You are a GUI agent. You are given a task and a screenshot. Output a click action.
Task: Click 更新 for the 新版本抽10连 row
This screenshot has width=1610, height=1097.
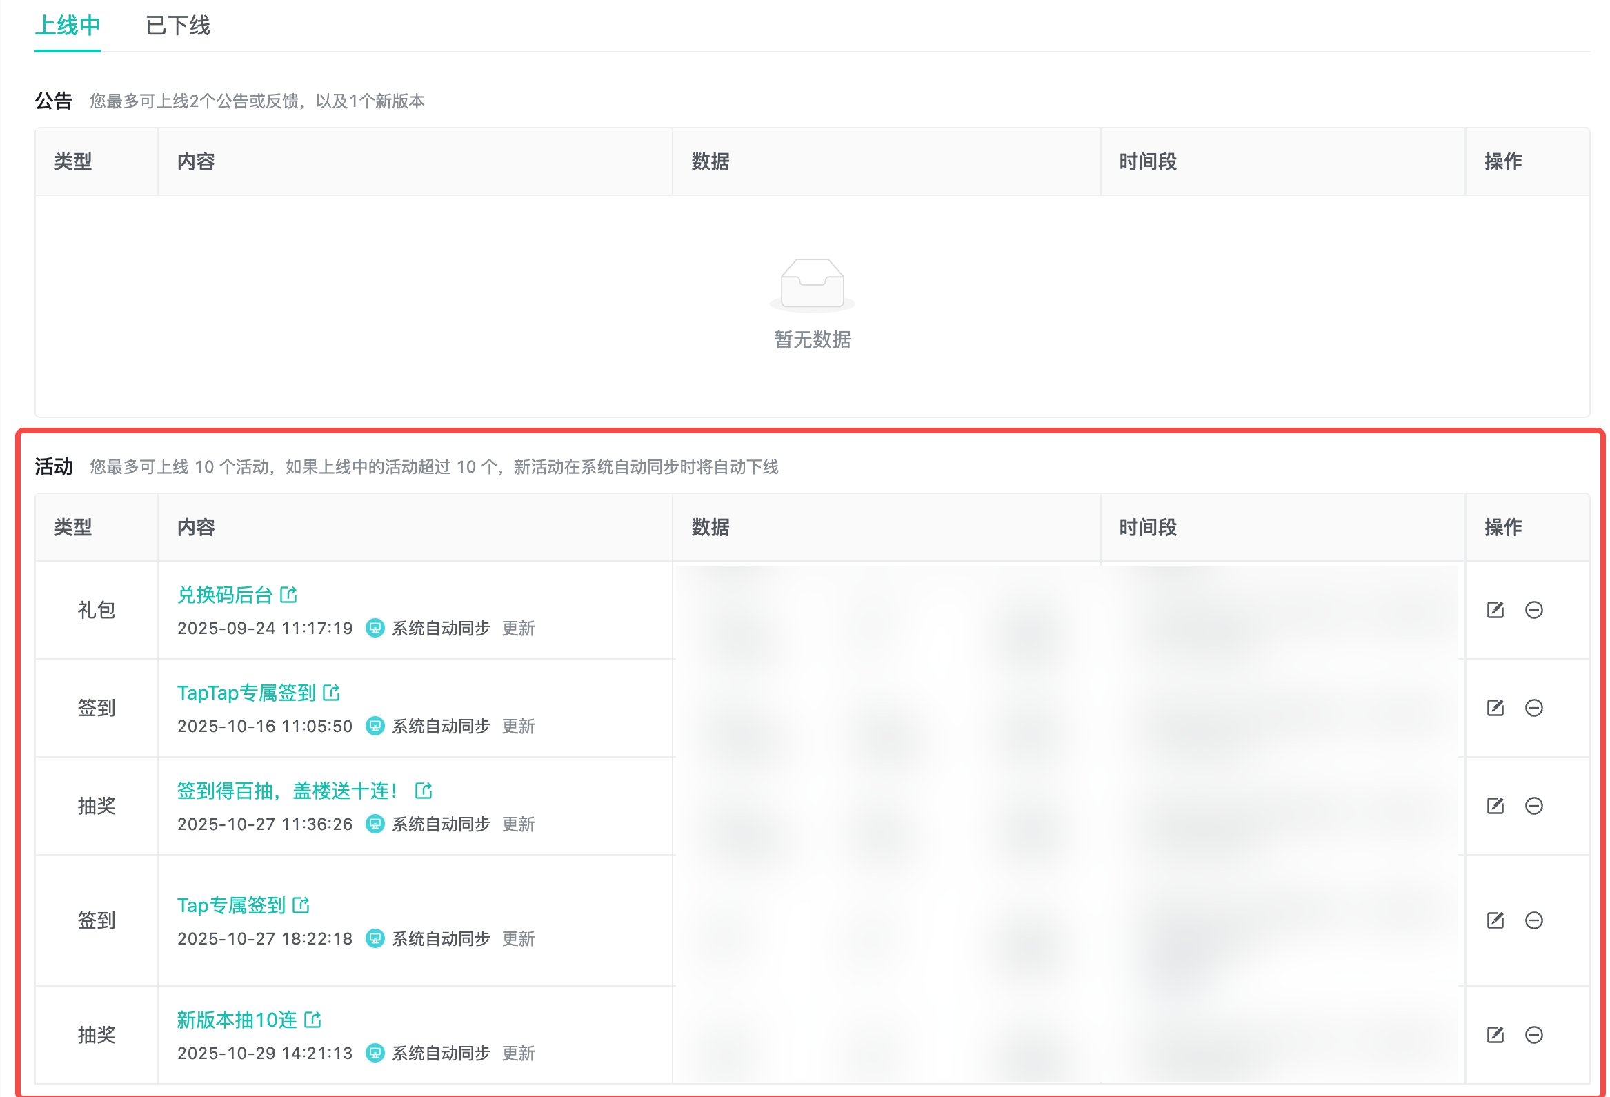pos(518,1054)
